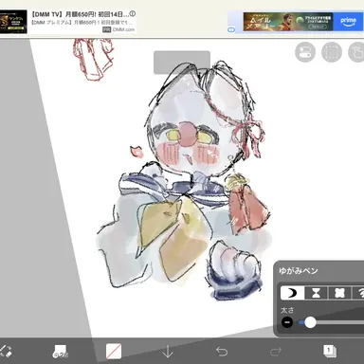Image resolution: width=364 pixels, height=364 pixels.
Task: Tap the black minus thickness button
Action: 287,322
